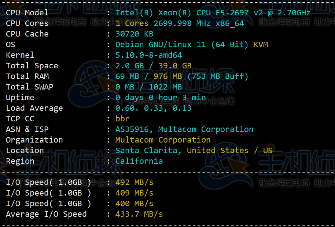Click the Intel Xeon CPU model text
Image resolution: width=335 pixels, height=227 pixels.
coord(213,13)
